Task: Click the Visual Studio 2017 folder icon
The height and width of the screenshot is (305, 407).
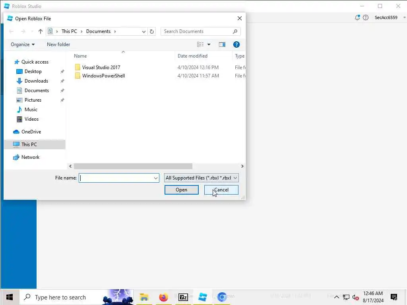Action: [78, 67]
